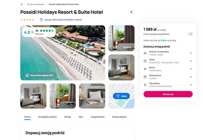
Task: Click the location pin icon beside Grecja
Action: [41, 20]
